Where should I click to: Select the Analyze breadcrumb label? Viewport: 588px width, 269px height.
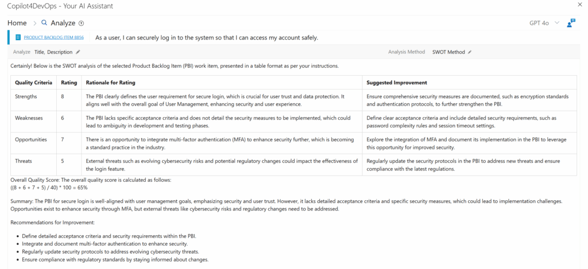(63, 23)
